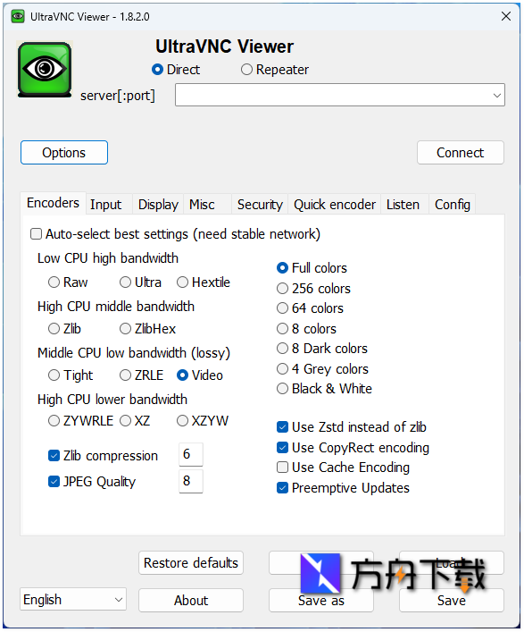Go to the Quick encoder tab
Viewport: 524px width, 632px height.
335,205
